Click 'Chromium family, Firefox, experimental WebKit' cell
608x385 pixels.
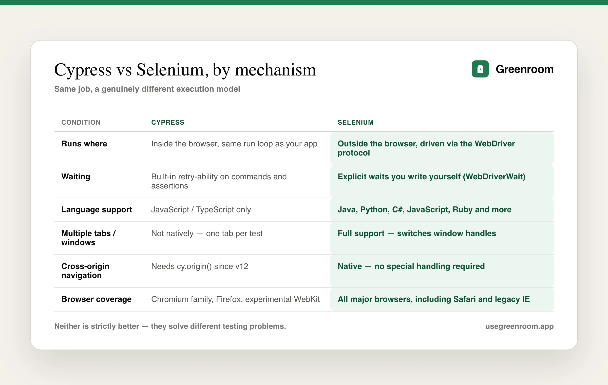pos(235,299)
